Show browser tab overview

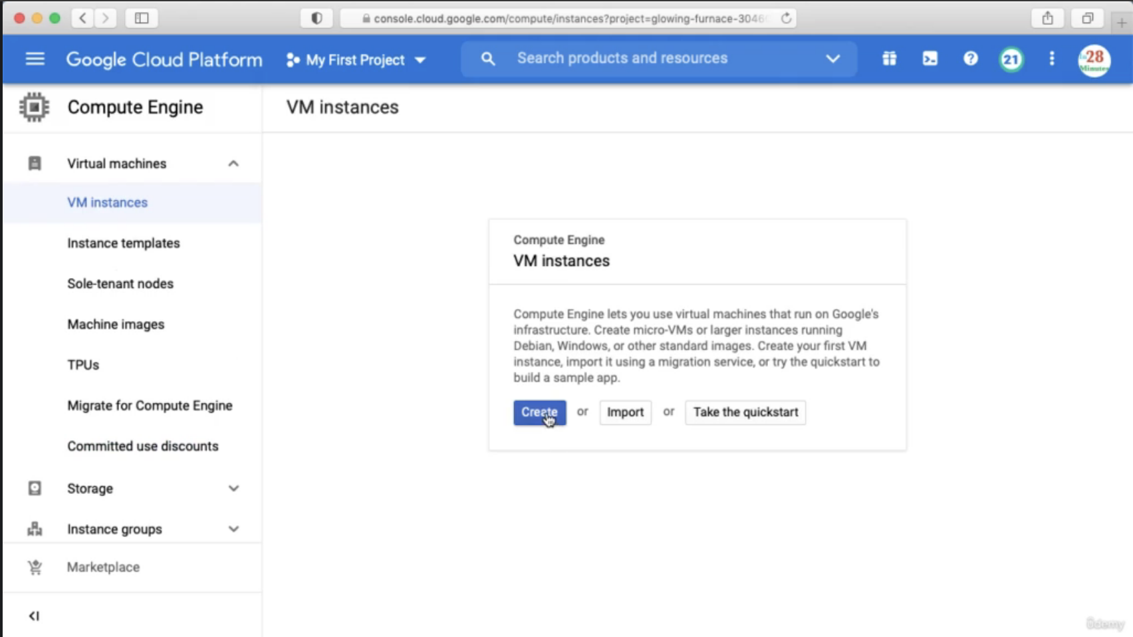1087,19
